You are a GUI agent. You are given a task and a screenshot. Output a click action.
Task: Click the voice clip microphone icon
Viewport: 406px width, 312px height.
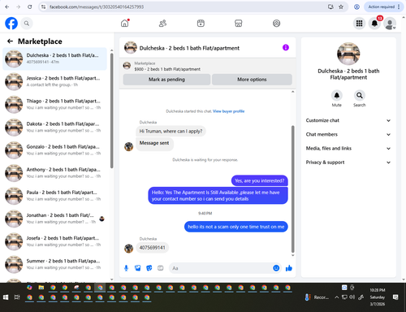126,268
